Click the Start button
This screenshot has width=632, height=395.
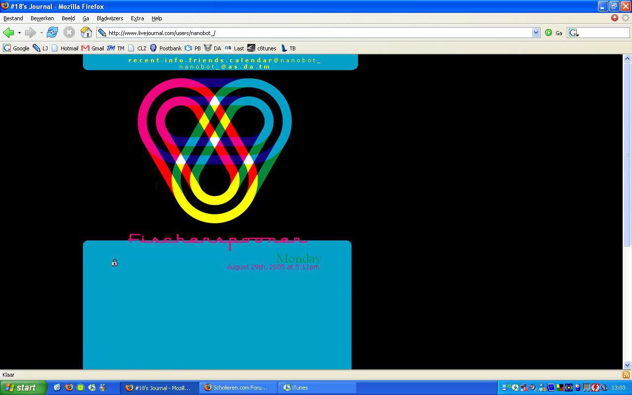[x=23, y=388]
